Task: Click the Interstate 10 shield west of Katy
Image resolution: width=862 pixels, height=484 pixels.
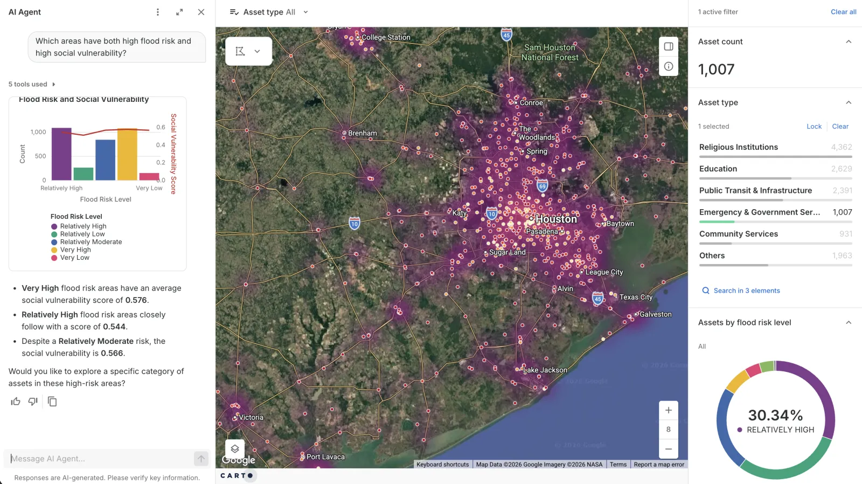Action: pos(354,223)
